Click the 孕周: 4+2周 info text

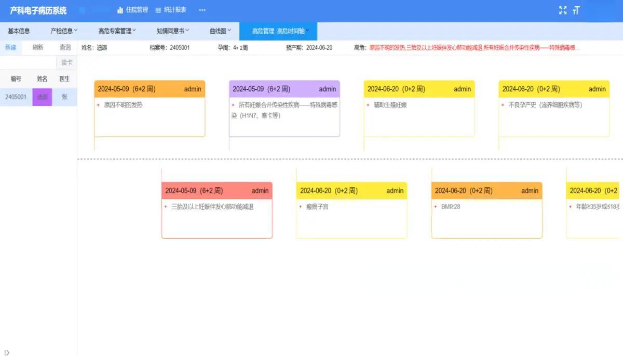(233, 48)
